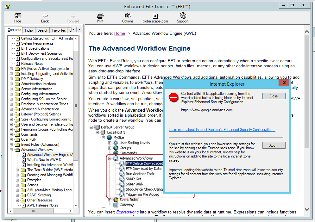Select the Advanced Authentication tree item
The width and height of the screenshot is (315, 222).
pos(40,109)
